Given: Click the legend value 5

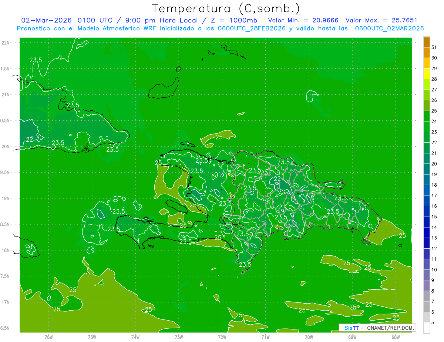Looking at the screenshot, I should point(433,322).
